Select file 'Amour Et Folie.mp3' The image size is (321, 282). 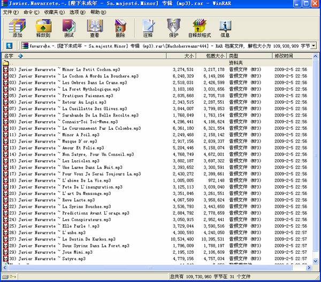(57, 148)
